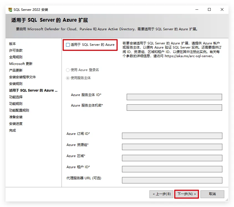Select the 许可条款 step in sidebar
234x207 pixels.
[16, 51]
